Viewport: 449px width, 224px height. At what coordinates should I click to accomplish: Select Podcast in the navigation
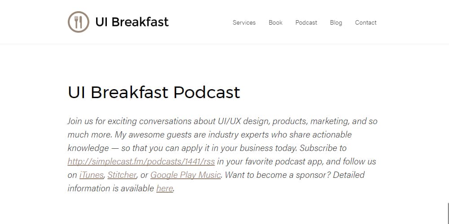[306, 22]
